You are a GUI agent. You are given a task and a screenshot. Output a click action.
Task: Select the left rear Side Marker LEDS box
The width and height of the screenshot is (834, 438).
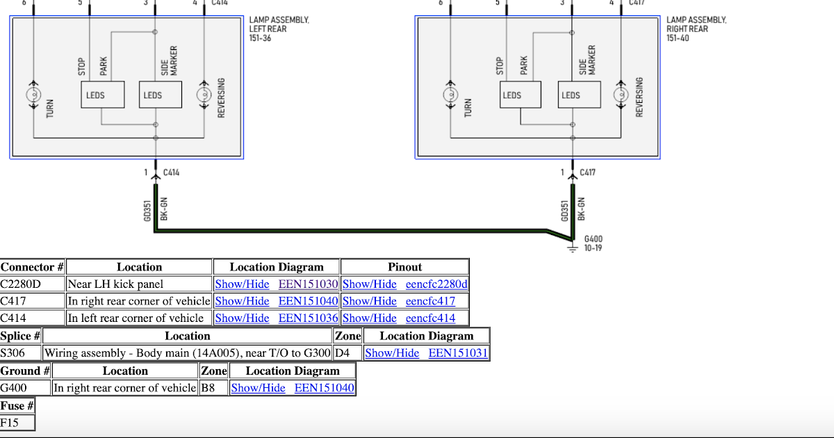[x=161, y=95]
